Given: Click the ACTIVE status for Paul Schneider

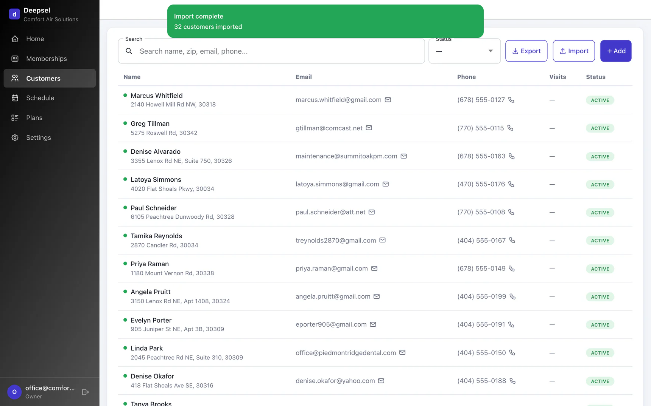Looking at the screenshot, I should click(x=600, y=213).
